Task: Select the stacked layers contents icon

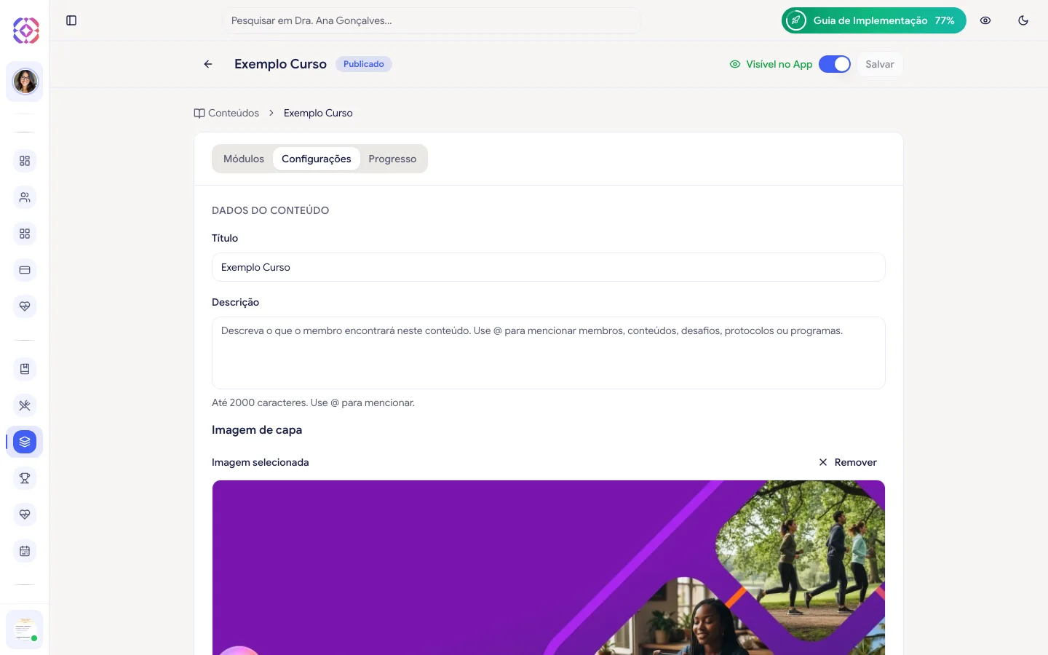Action: [x=25, y=442]
